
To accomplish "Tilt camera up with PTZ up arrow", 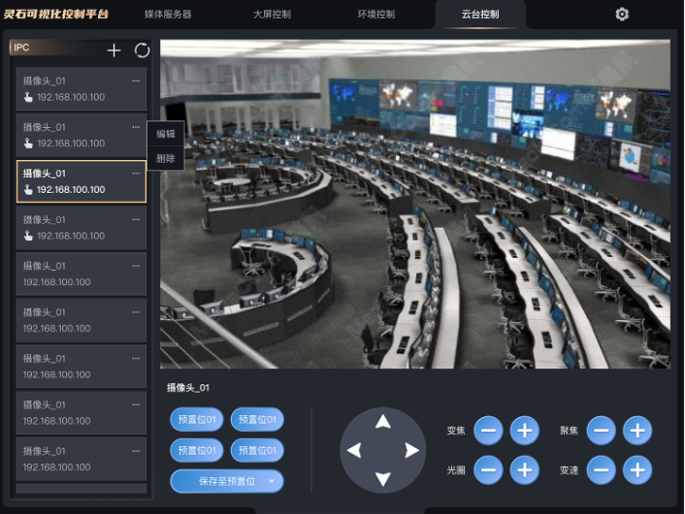I will [382, 422].
